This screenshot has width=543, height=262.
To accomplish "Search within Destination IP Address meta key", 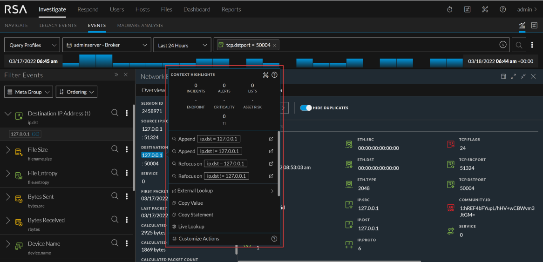I will (x=115, y=113).
